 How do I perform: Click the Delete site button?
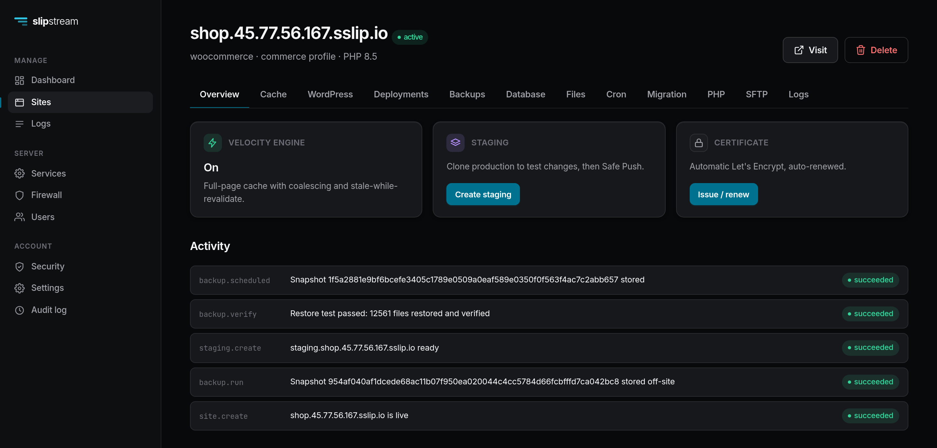click(x=876, y=50)
